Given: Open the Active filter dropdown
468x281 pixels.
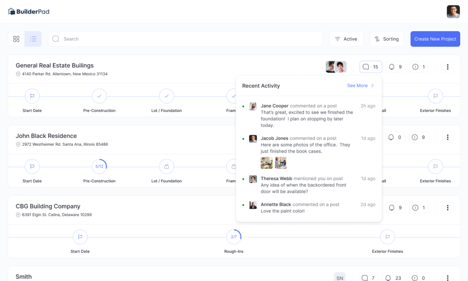Looking at the screenshot, I should [x=346, y=39].
